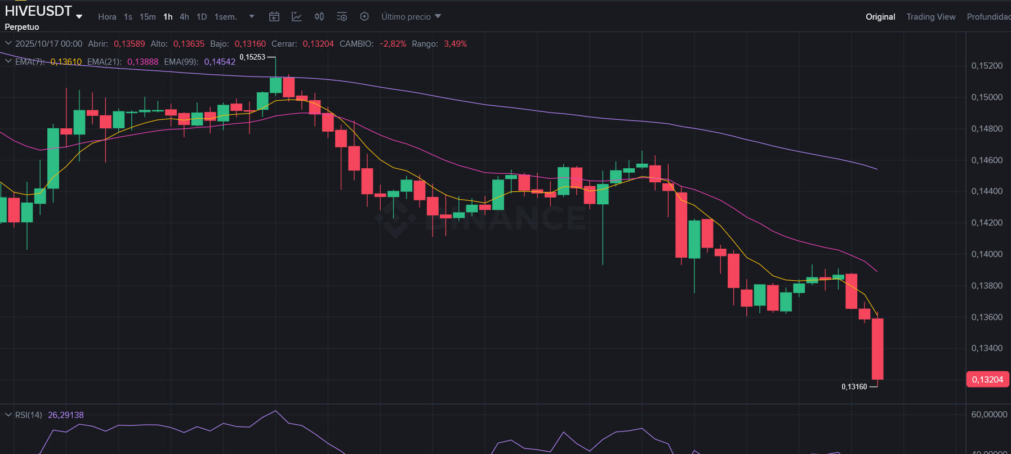This screenshot has width=1011, height=454.
Task: Select the Original chart tab
Action: pyautogui.click(x=880, y=17)
